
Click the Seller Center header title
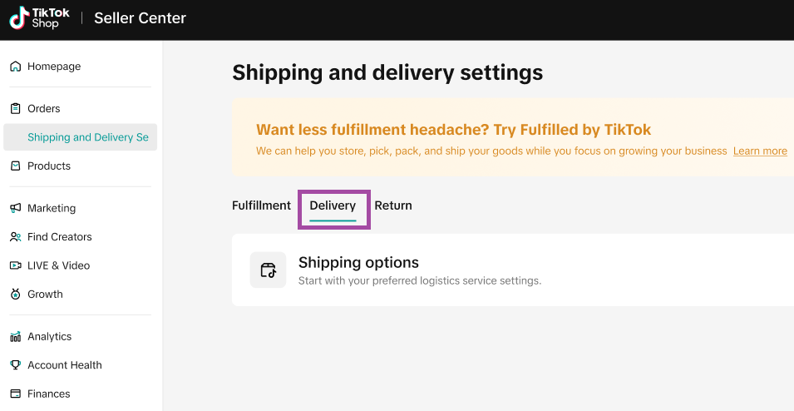coord(140,18)
